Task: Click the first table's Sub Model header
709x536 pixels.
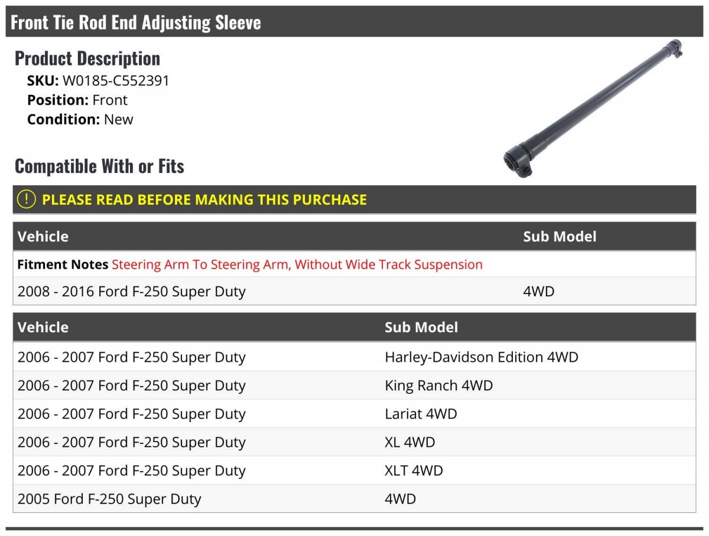Action: point(559,237)
